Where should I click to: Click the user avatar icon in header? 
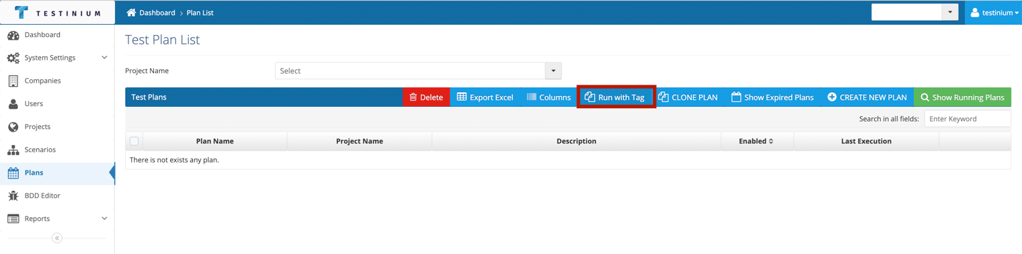[x=975, y=12]
